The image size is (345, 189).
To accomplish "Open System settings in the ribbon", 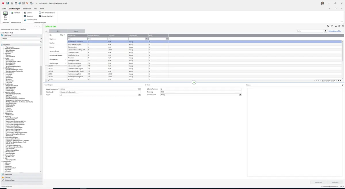I will coord(28,13).
